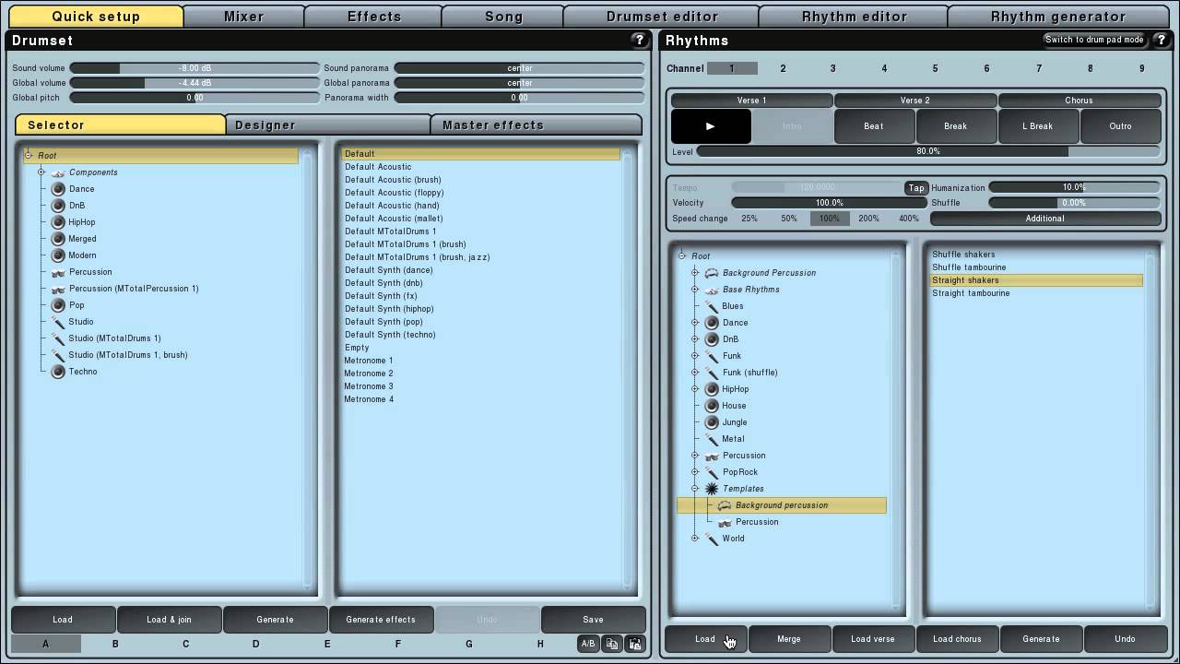The width and height of the screenshot is (1180, 664).
Task: Click the copy preset icon beside A/B
Action: [x=612, y=644]
